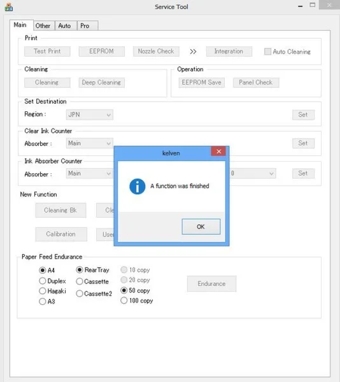Click the Deep Cleaning button

(x=102, y=83)
